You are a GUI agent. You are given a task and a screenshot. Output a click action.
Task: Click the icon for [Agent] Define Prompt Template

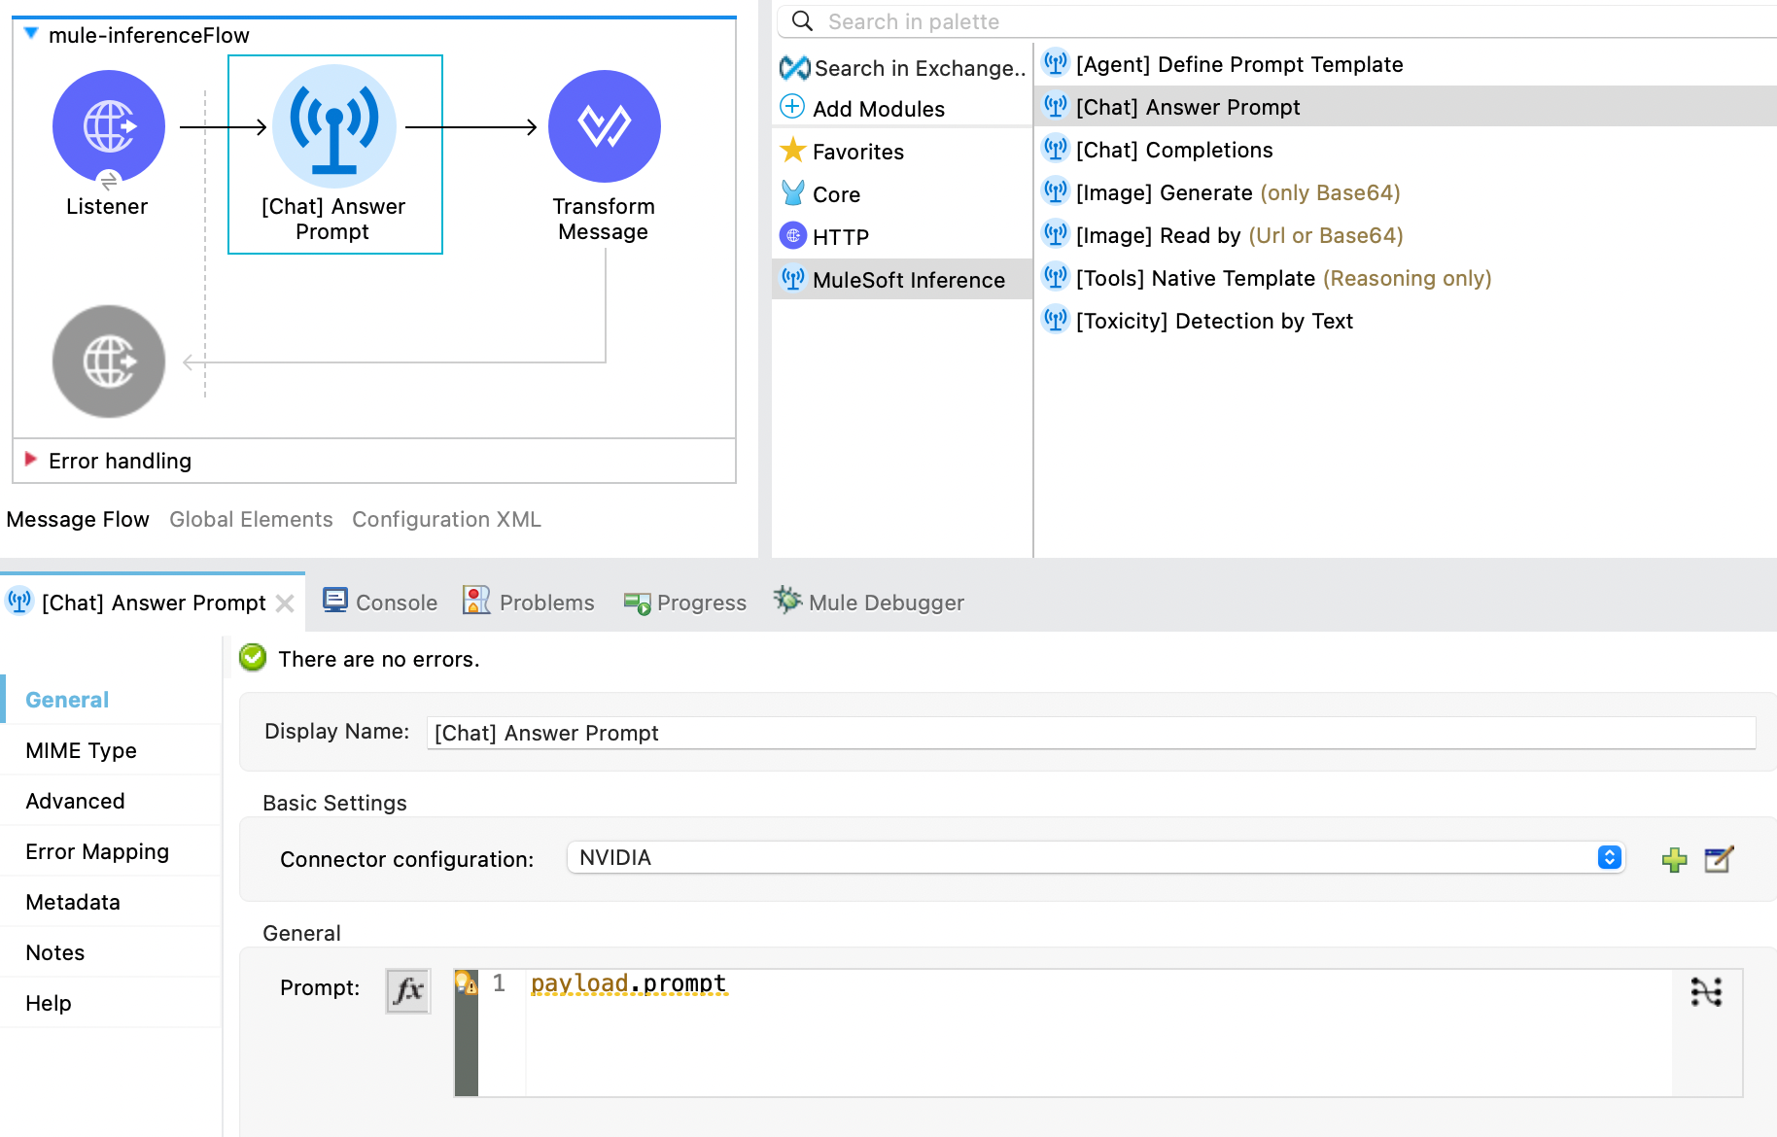tap(1056, 63)
